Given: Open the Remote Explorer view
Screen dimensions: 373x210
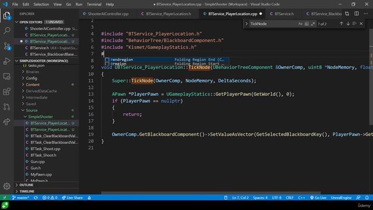Looking at the screenshot, I should [x=6, y=76].
